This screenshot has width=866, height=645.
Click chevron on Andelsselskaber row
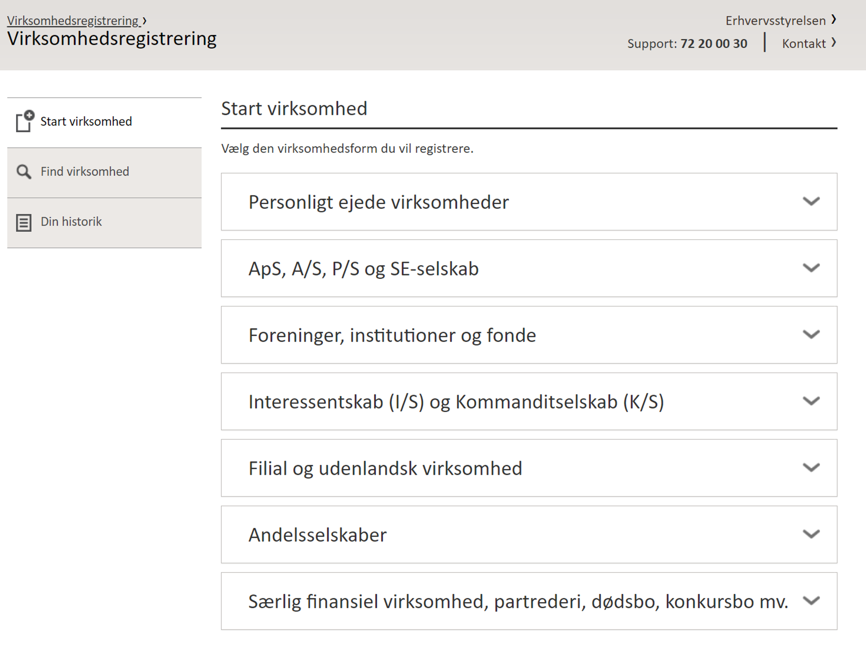tap(811, 534)
